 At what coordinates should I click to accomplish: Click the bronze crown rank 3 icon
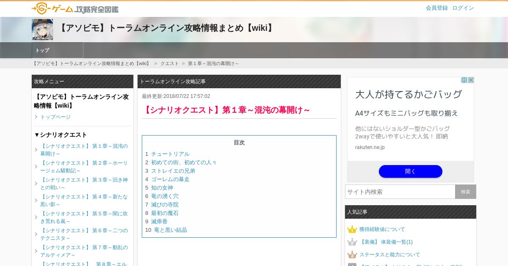[352, 255]
